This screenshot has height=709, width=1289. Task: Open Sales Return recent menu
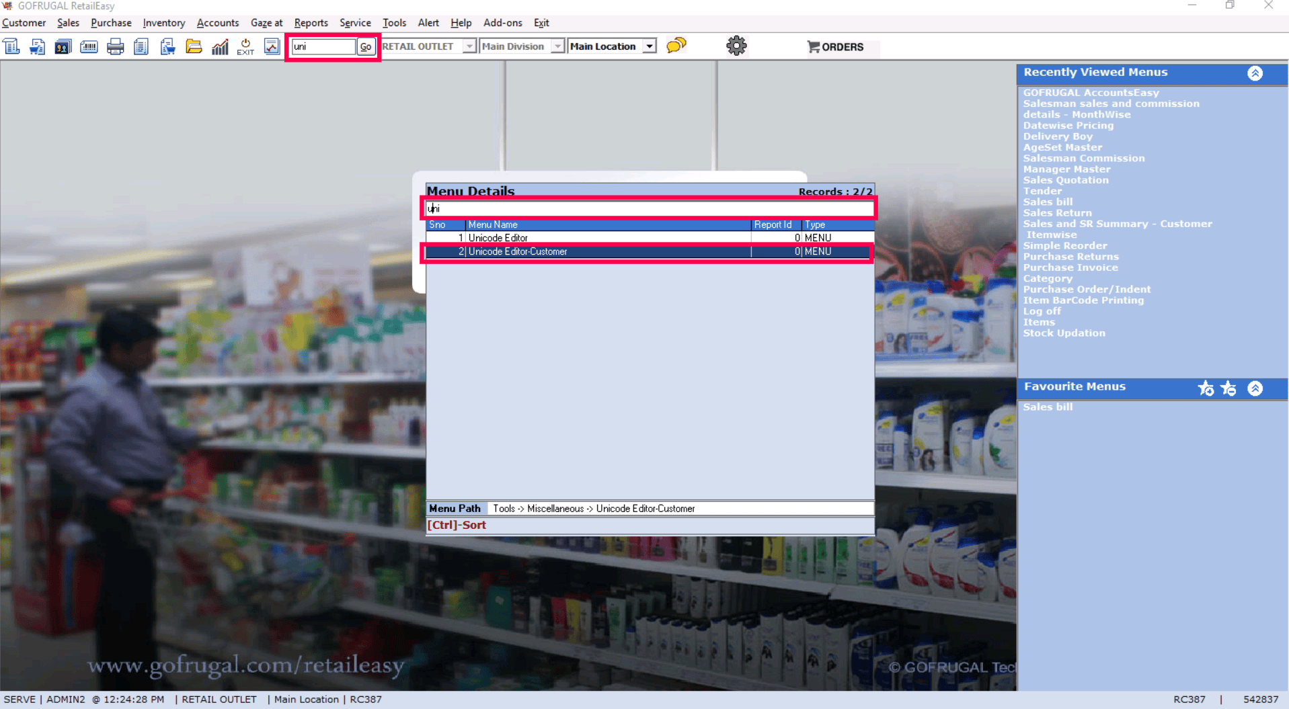[x=1057, y=213]
